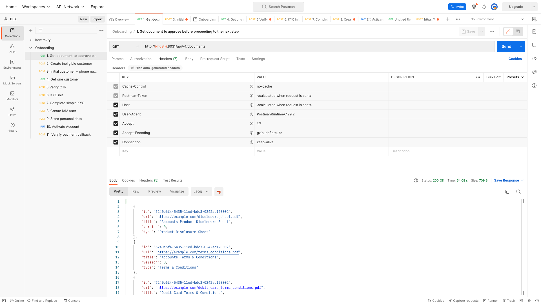Open the disclosure_sheet.pdf URL link
This screenshot has width=541, height=304.
click(x=198, y=217)
